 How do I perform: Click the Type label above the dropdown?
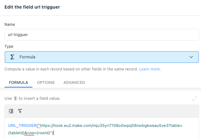9,46
